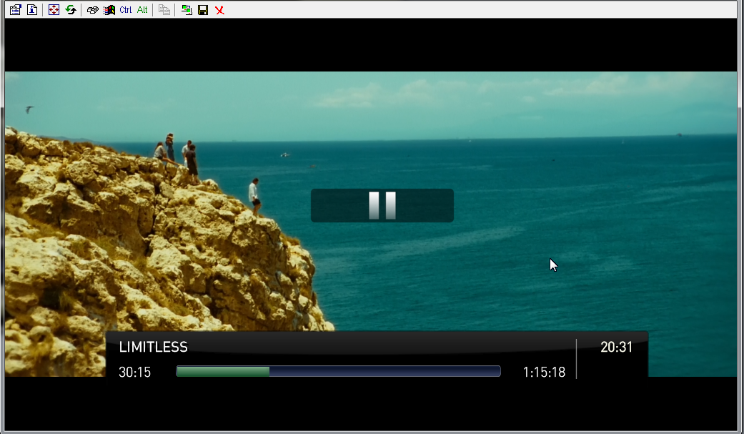Save the connection with the floppy disk icon
744x434 pixels.
pyautogui.click(x=203, y=9)
